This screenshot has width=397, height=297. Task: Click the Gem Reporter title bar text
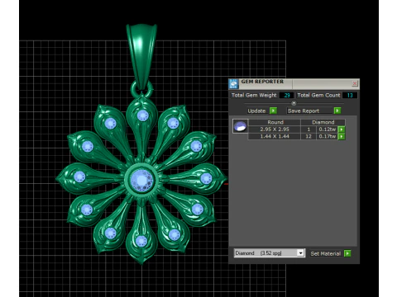tap(262, 82)
